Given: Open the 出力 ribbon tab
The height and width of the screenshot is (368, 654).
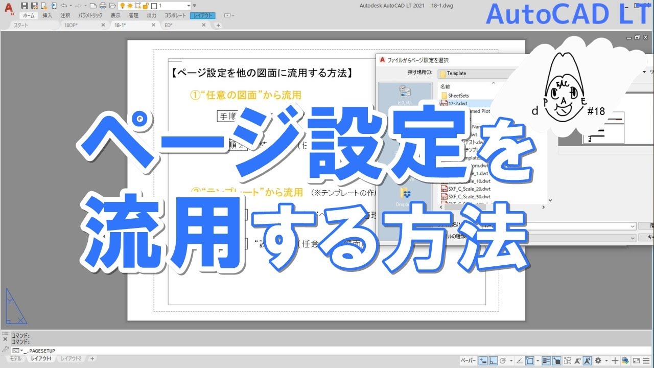Looking at the screenshot, I should (x=152, y=15).
